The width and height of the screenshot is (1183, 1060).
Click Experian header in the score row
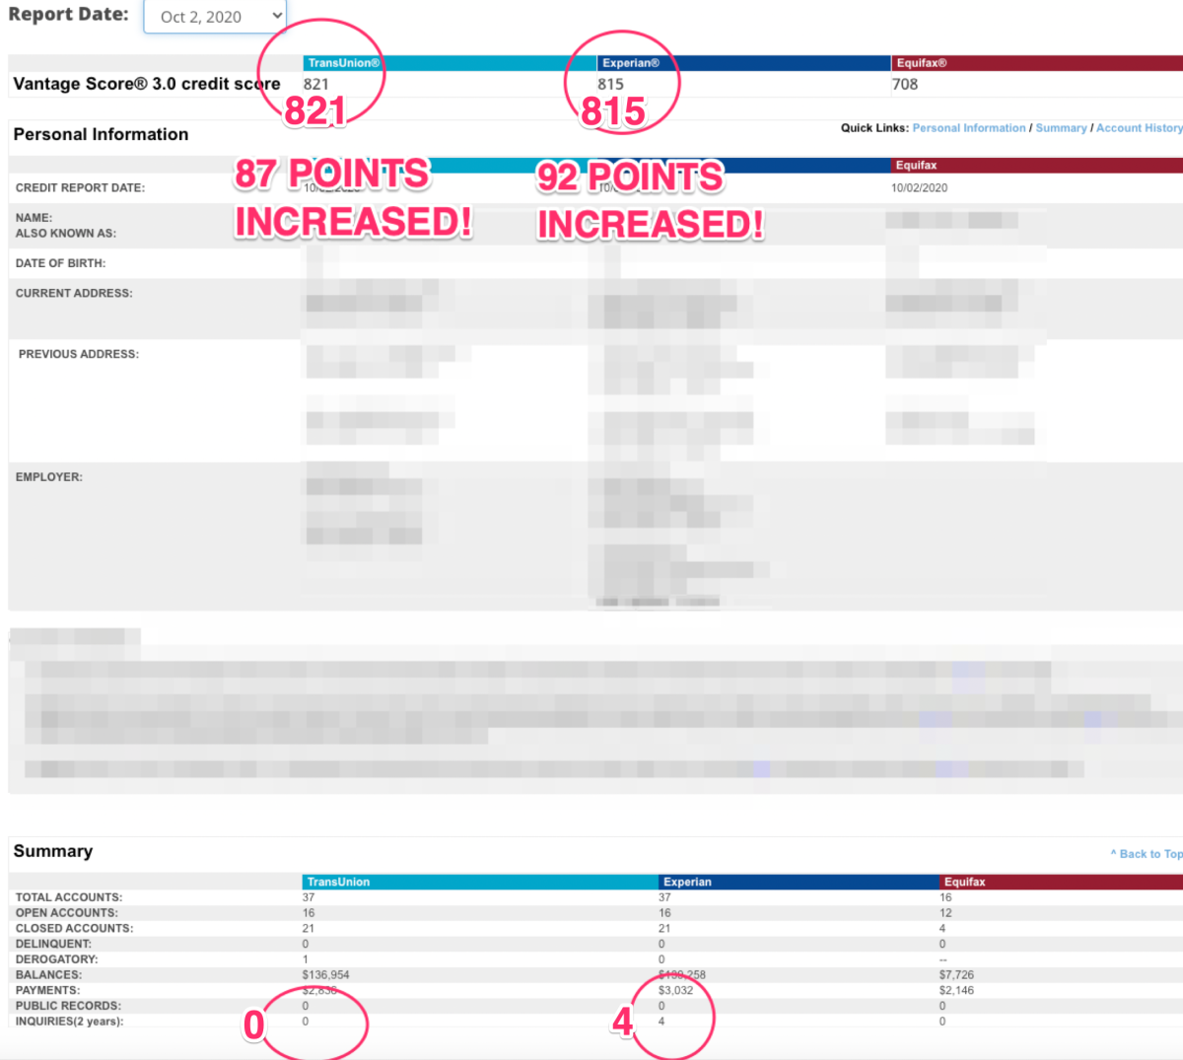[x=631, y=63]
